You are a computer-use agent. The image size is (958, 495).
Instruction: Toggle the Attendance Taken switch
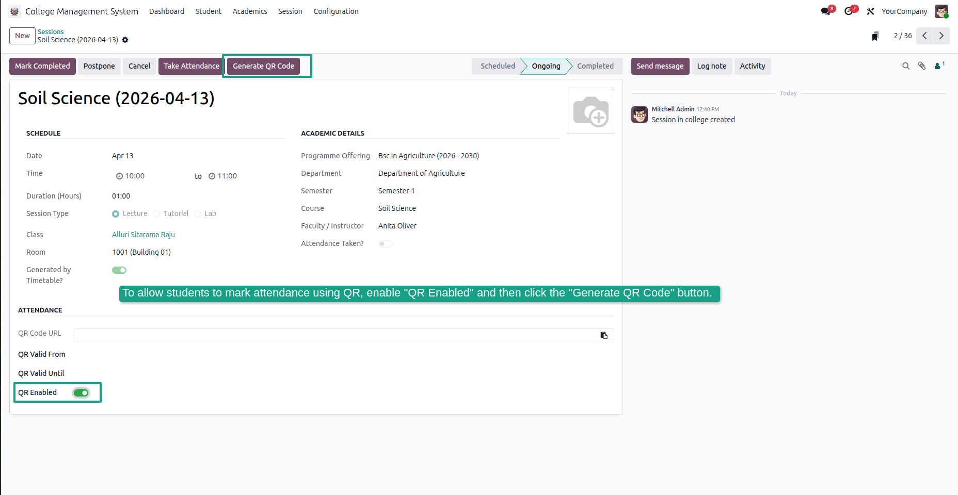click(x=386, y=244)
